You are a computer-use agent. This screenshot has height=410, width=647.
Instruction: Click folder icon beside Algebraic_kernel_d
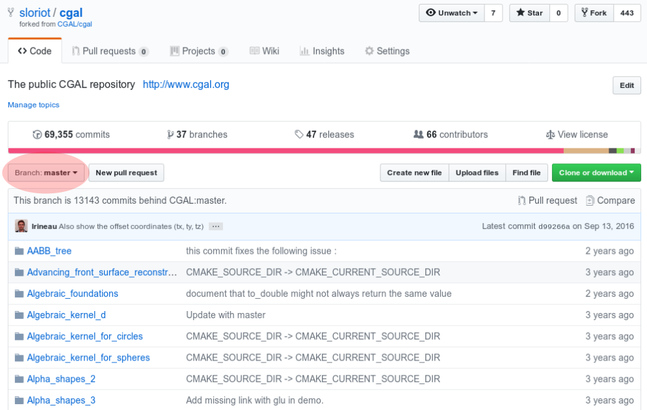tap(19, 315)
